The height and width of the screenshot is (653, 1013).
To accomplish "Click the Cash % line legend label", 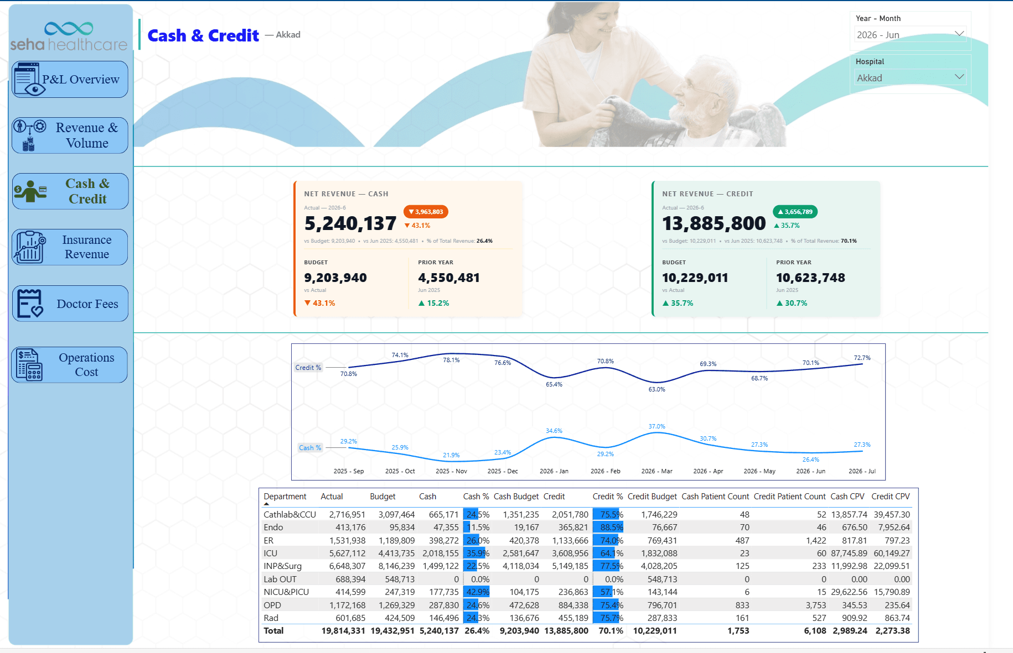I will point(310,448).
